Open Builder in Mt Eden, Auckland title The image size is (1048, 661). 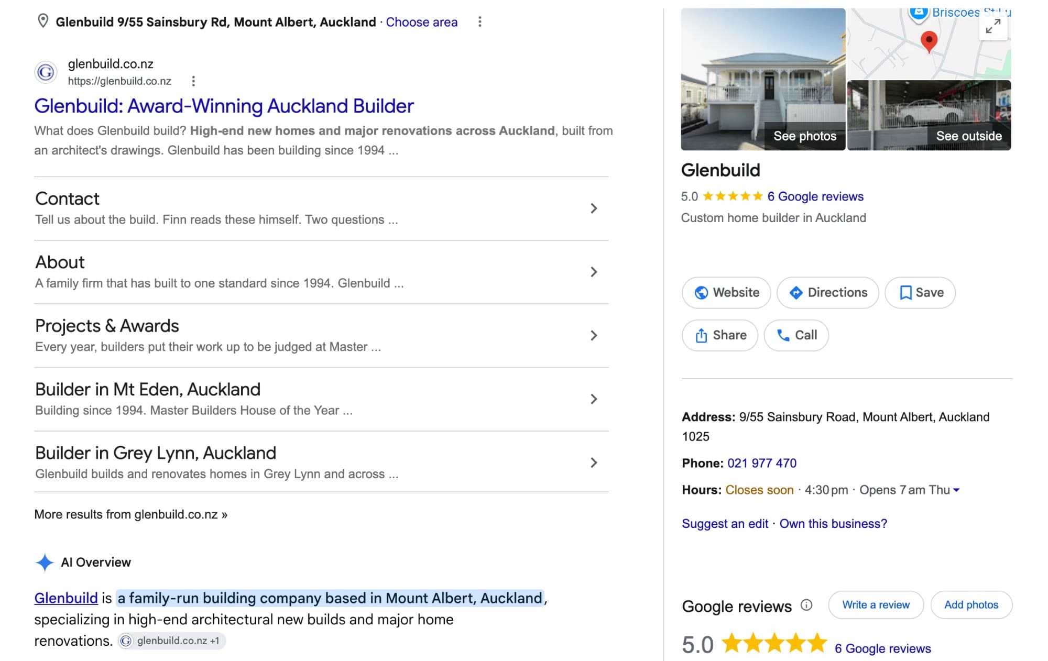[x=148, y=390]
